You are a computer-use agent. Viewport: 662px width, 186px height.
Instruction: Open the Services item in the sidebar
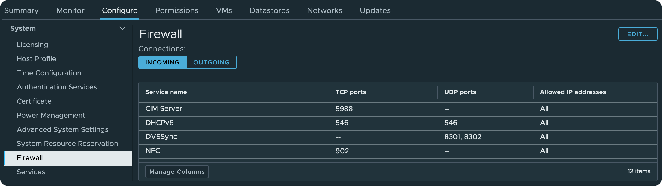click(31, 172)
